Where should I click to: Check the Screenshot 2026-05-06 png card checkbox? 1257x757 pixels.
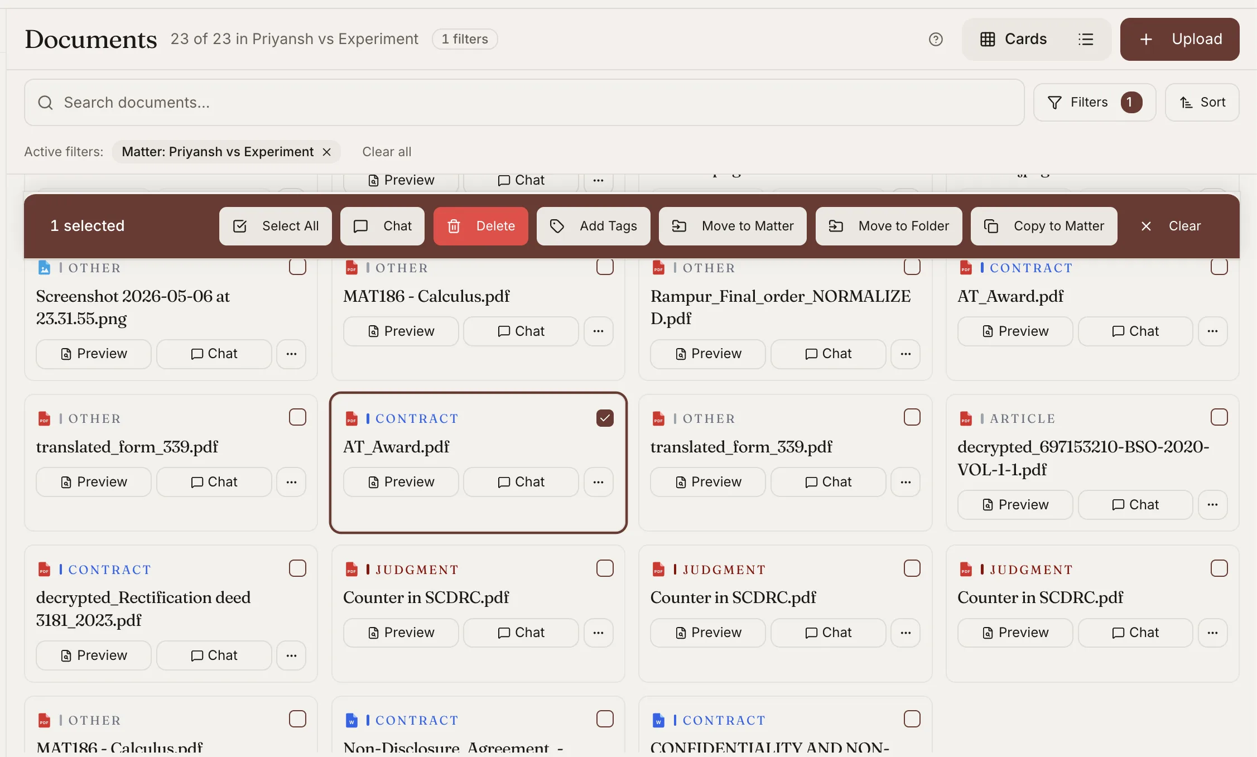pyautogui.click(x=297, y=267)
